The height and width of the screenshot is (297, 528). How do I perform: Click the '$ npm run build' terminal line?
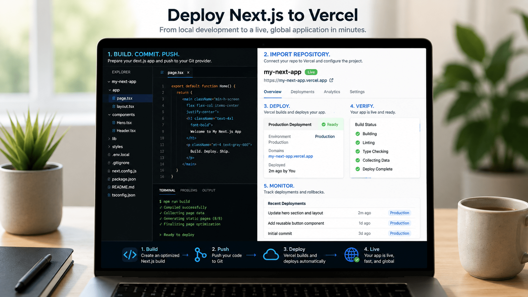point(175,201)
